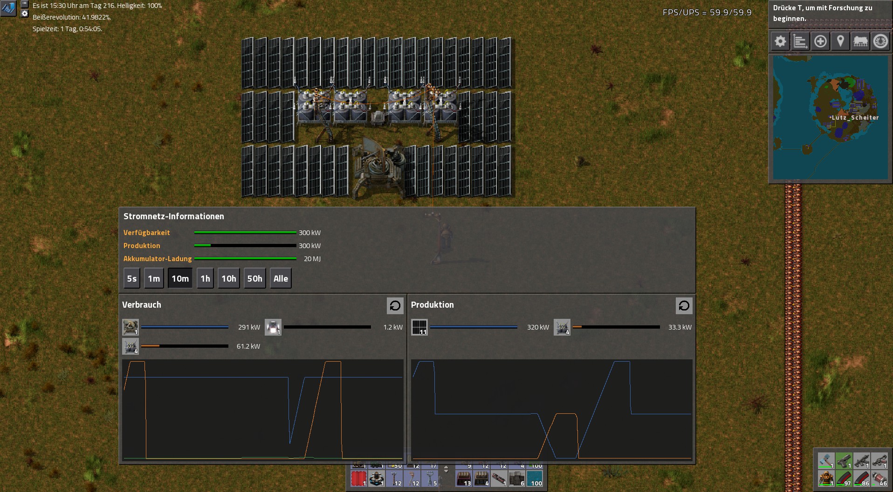Reset the Produktion graph
893x492 pixels.
coord(684,306)
